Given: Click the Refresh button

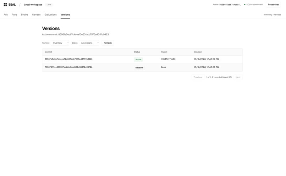Looking at the screenshot, I should pyautogui.click(x=108, y=43).
